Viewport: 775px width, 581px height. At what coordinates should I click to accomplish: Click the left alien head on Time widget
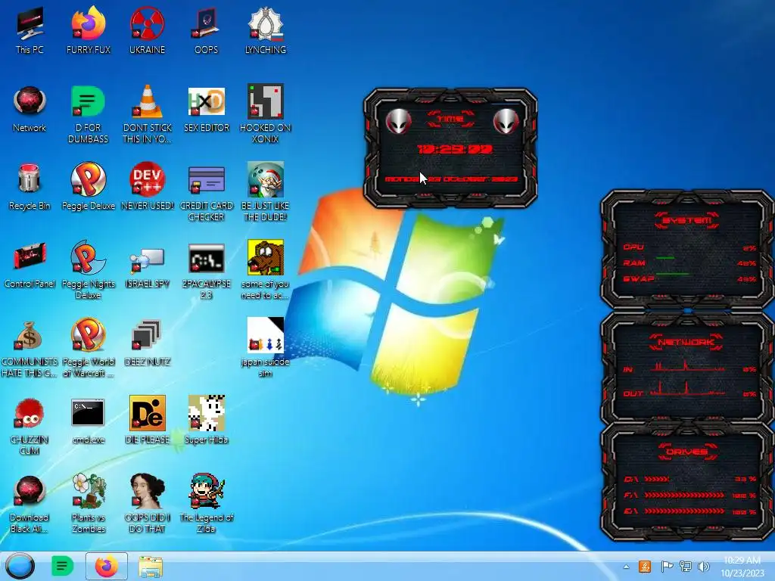(398, 121)
